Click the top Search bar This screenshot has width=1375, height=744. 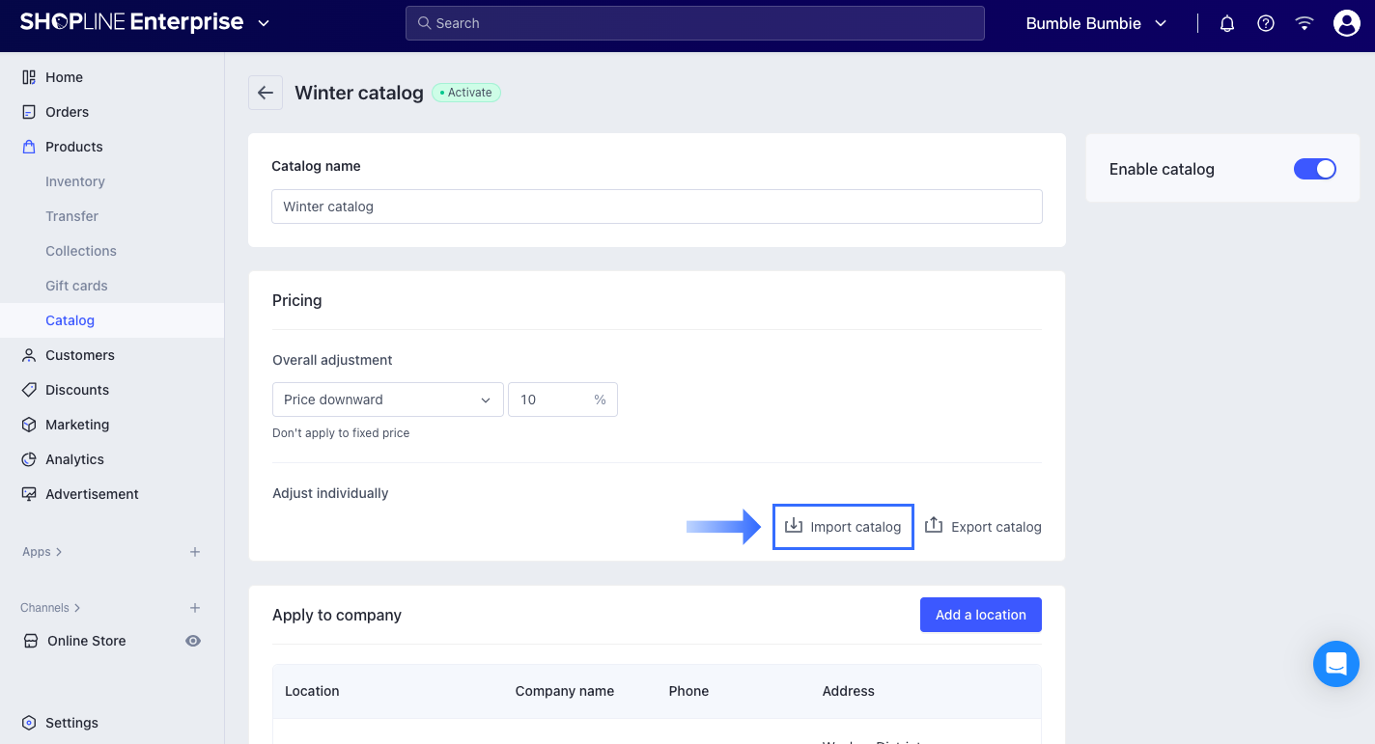tap(695, 23)
